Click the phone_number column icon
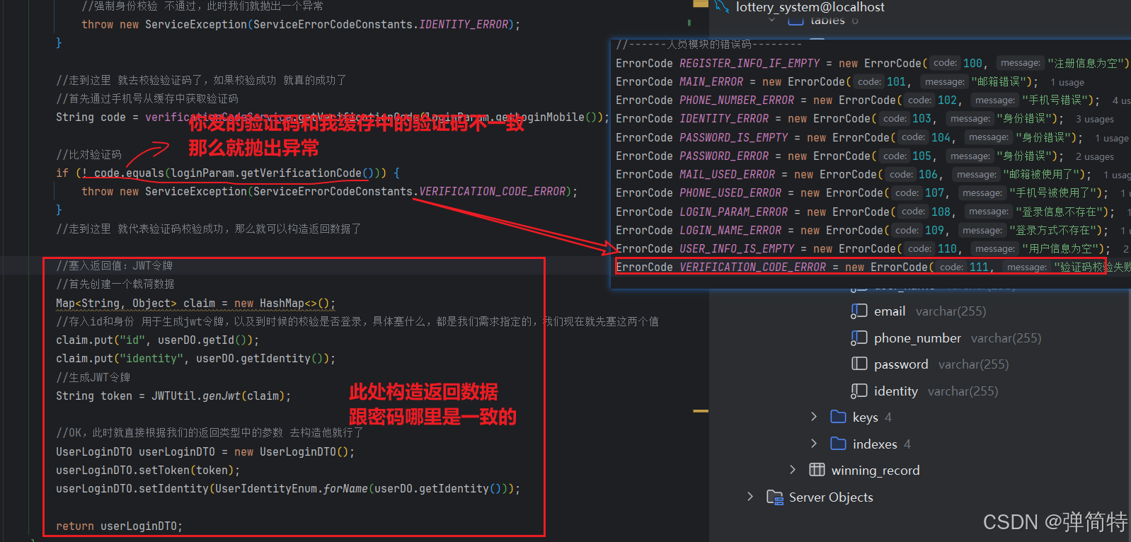This screenshot has width=1131, height=542. [859, 338]
